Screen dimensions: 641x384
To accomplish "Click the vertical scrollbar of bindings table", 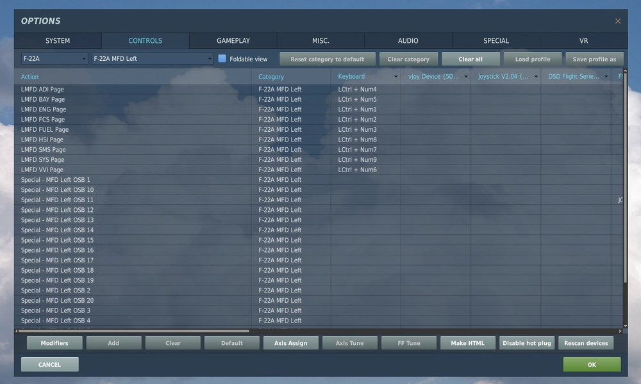I will click(625, 177).
